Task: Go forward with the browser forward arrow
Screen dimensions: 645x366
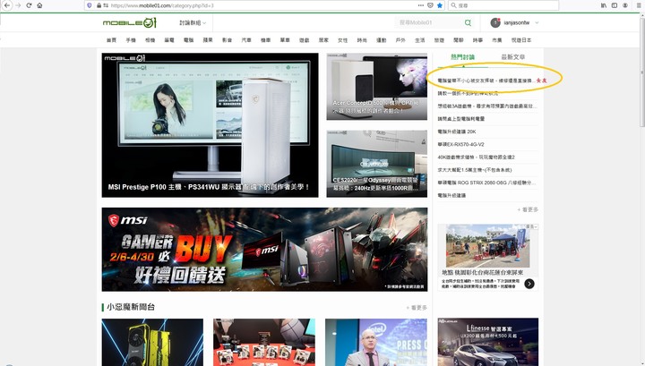Action: point(18,5)
